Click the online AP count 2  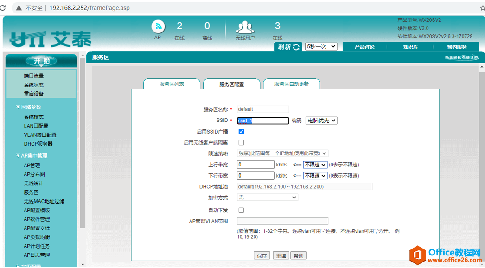tap(179, 26)
